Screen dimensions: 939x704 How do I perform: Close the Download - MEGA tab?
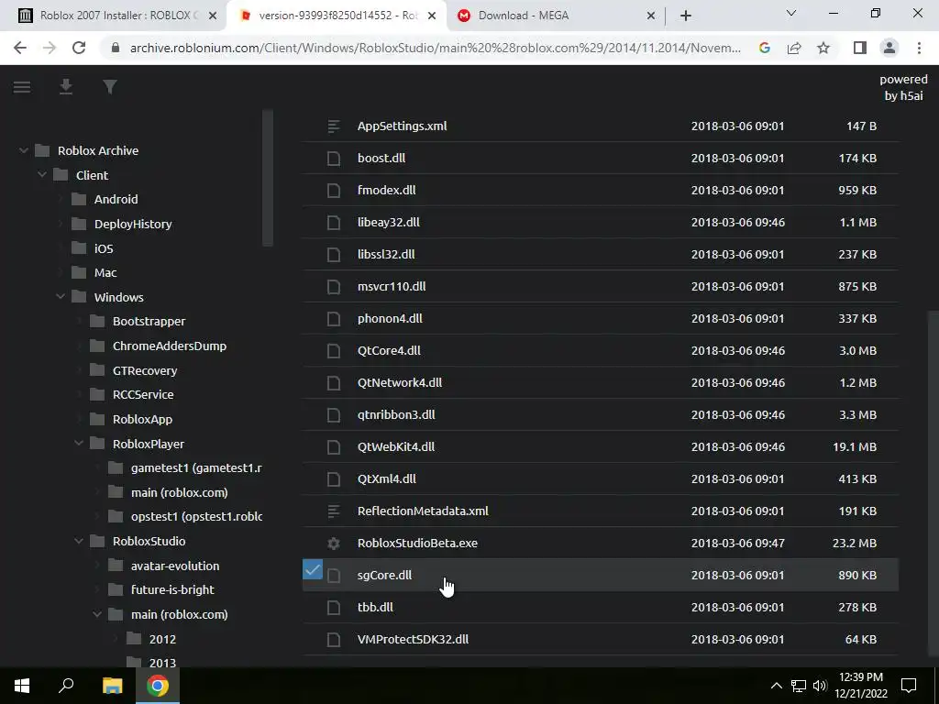tap(651, 16)
